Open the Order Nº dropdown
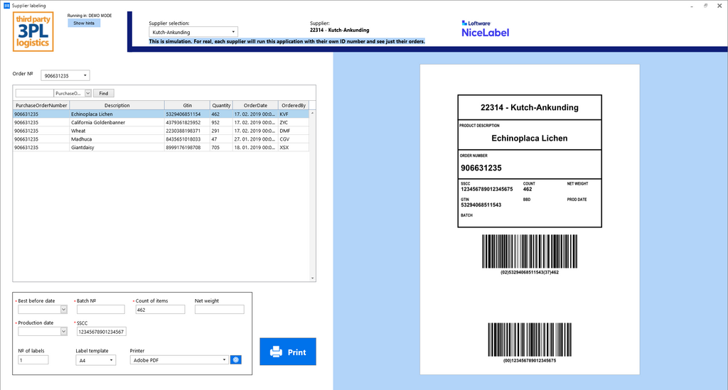The width and height of the screenshot is (728, 390). pos(65,75)
